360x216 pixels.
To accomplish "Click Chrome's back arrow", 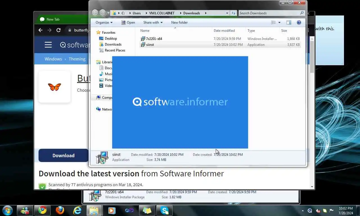I will tap(40, 30).
